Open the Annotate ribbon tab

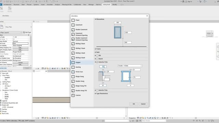pos(50,4)
